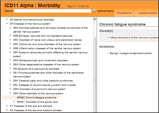Click the tree panel scroll-up arrow
This screenshot has height=113, width=159.
95,19
